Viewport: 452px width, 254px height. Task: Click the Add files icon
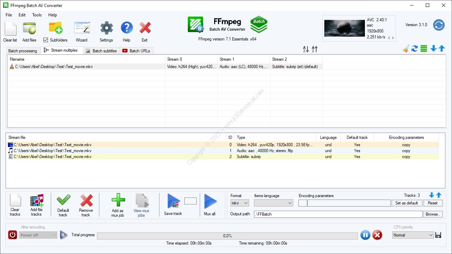click(x=29, y=28)
